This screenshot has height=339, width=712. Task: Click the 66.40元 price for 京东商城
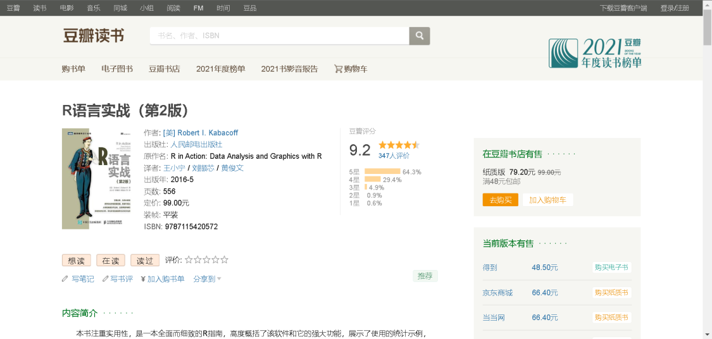click(545, 293)
